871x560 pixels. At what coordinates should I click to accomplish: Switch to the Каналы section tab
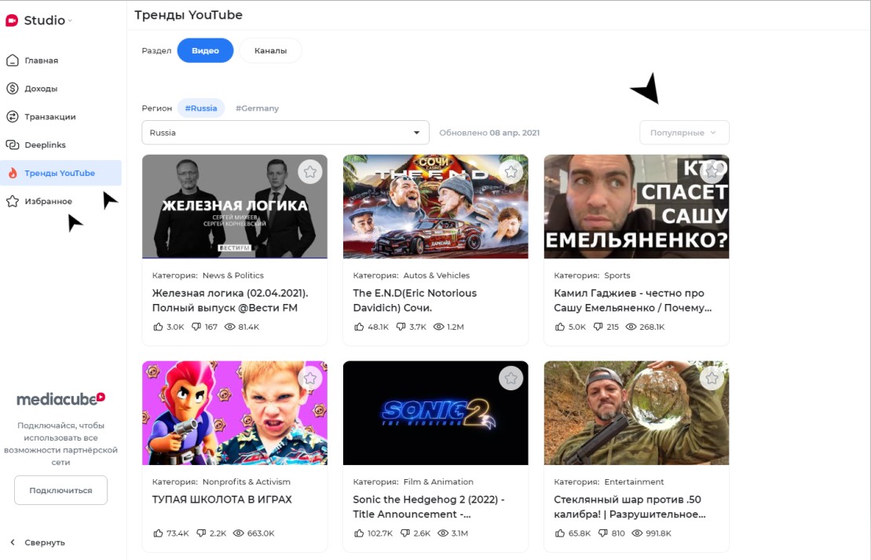(x=270, y=50)
